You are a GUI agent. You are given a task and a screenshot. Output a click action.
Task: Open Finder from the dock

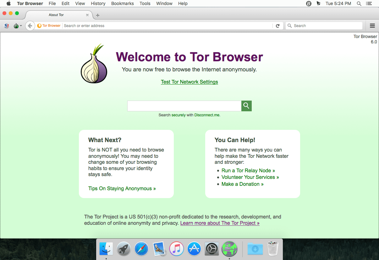coord(106,249)
